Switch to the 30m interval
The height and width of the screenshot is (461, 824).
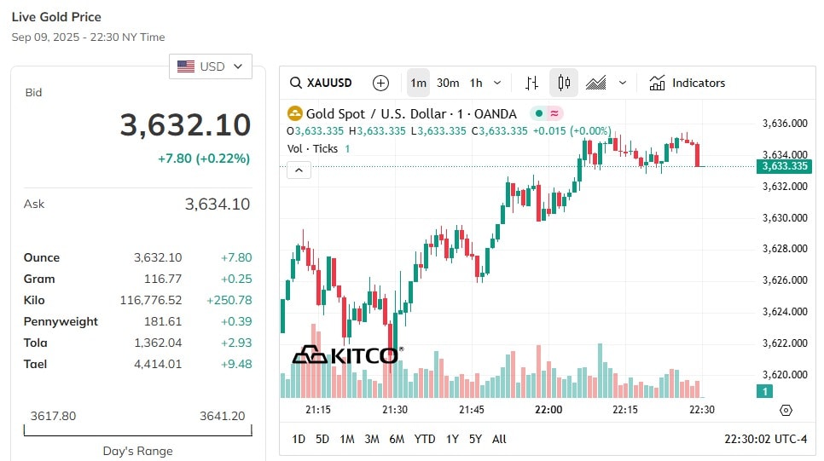[448, 83]
